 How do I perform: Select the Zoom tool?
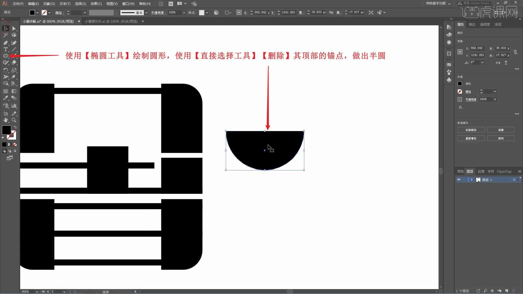tap(14, 120)
